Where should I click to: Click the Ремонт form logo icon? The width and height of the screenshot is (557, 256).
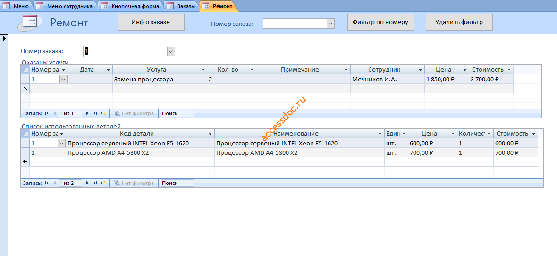point(30,22)
